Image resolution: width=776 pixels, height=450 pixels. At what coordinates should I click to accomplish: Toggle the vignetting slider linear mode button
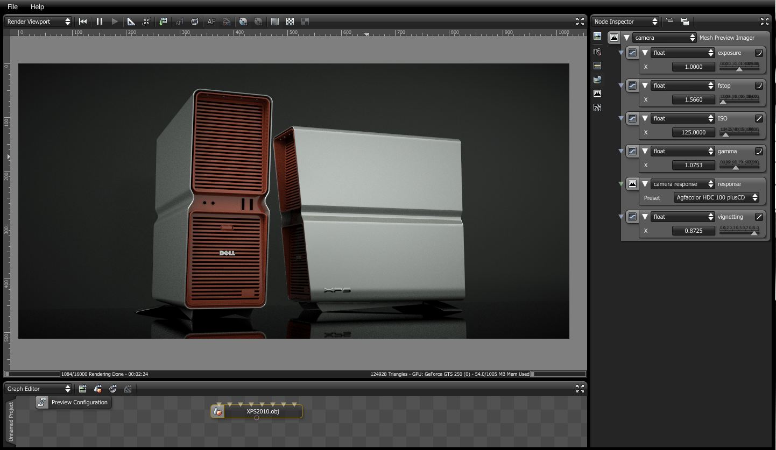coord(759,217)
